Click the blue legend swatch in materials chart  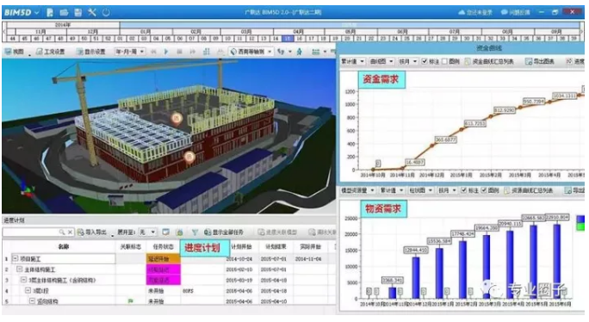(x=580, y=220)
